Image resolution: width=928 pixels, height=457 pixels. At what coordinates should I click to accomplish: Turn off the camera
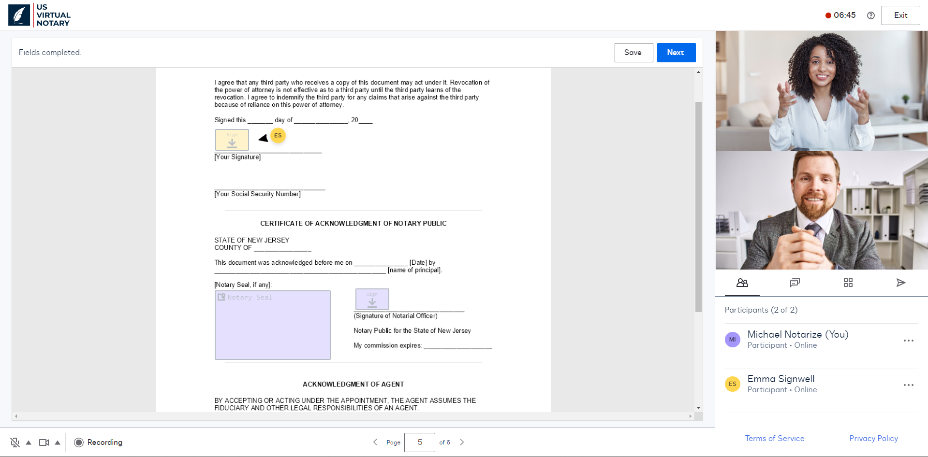44,442
